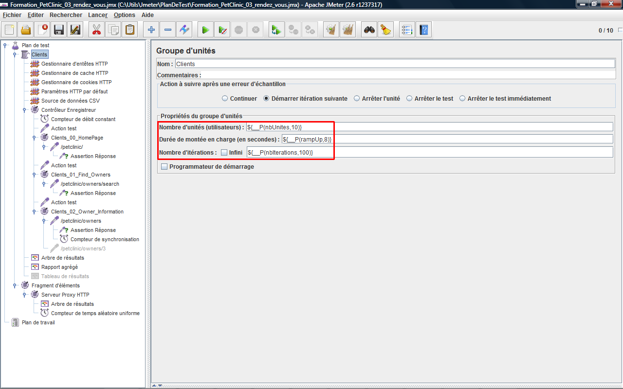
Task: Enable the Infini iterations checkbox
Action: tap(224, 152)
